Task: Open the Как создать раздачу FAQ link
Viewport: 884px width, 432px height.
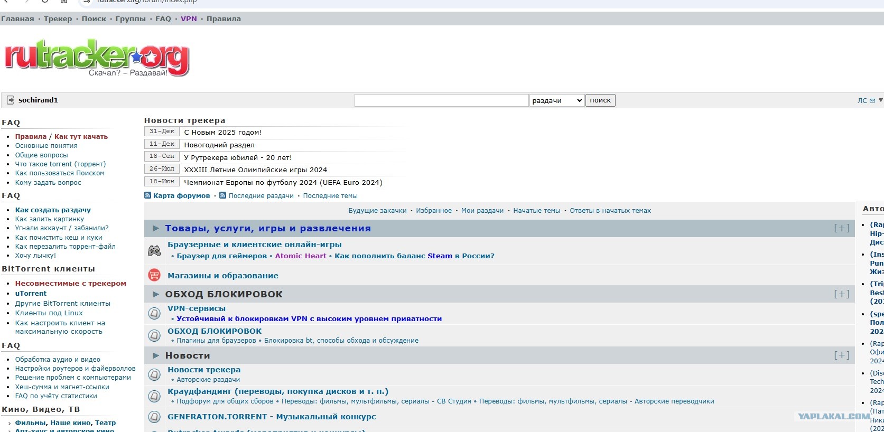Action: coord(53,210)
